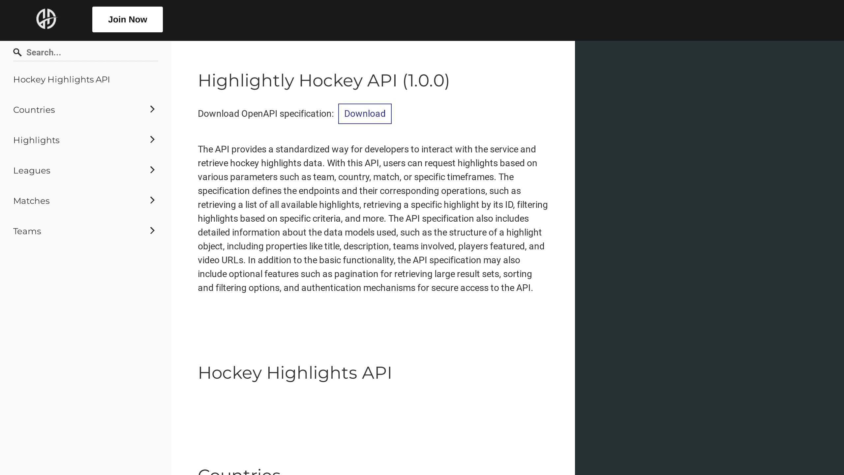Click the Highlights expand chevron
844x475 pixels.
[152, 139]
